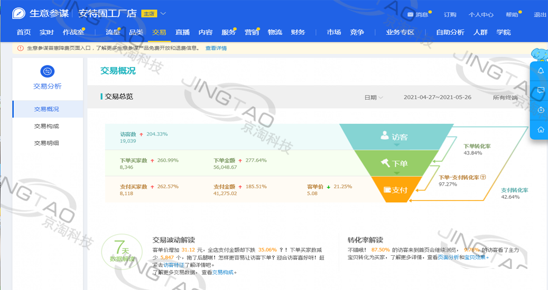Viewport: 548px width, 290px height.
Task: Click the 交易分析 circular swap icon
Action: 47,72
